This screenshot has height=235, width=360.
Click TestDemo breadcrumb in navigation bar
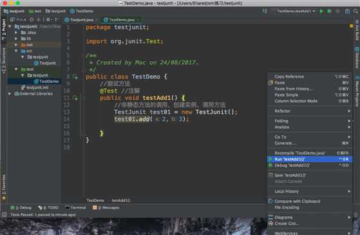coord(82,11)
